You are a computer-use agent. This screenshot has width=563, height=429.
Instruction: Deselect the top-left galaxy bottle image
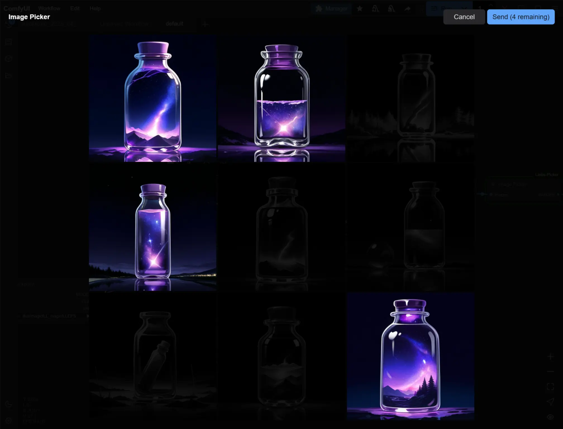coord(152,98)
